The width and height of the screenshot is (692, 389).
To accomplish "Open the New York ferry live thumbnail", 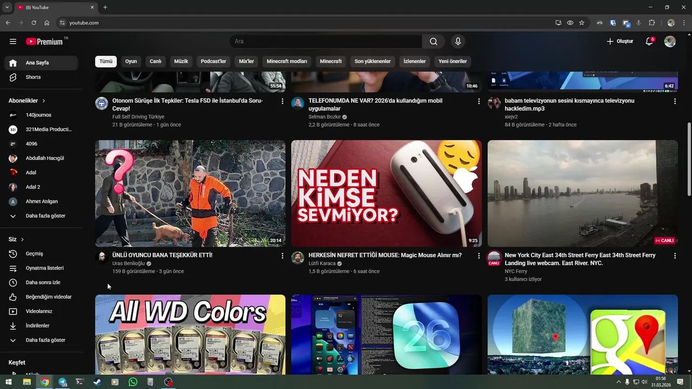I will pyautogui.click(x=583, y=193).
